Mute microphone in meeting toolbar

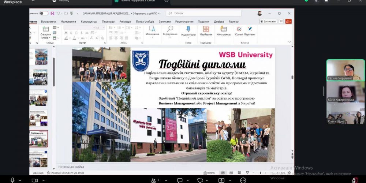tap(12, 180)
